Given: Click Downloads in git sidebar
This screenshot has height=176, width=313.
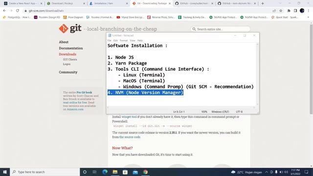Looking at the screenshot, I should (67, 54).
